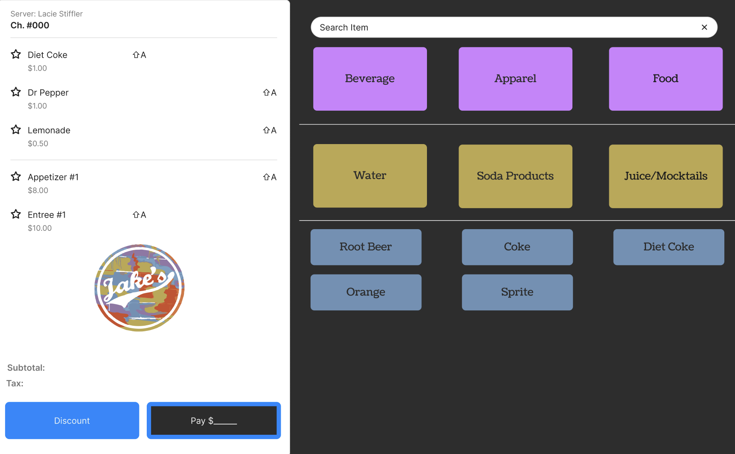Click the Search Item input field
This screenshot has width=735, height=454.
point(505,27)
